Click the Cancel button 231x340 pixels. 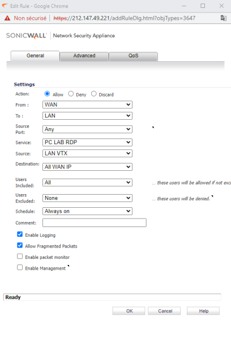164,310
